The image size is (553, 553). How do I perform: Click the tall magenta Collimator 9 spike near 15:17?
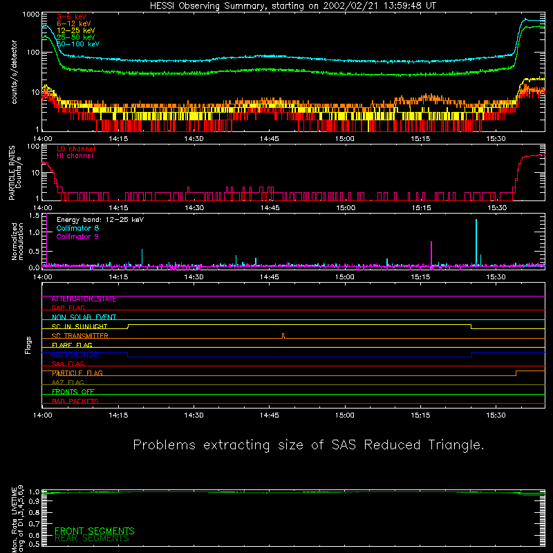pos(431,253)
